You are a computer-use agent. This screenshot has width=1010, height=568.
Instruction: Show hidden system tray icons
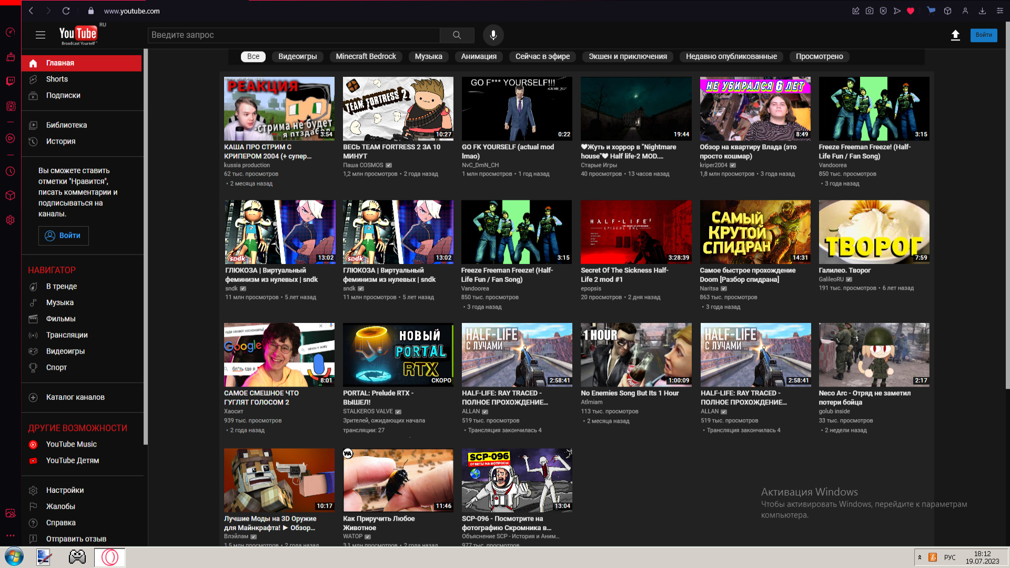tap(920, 557)
